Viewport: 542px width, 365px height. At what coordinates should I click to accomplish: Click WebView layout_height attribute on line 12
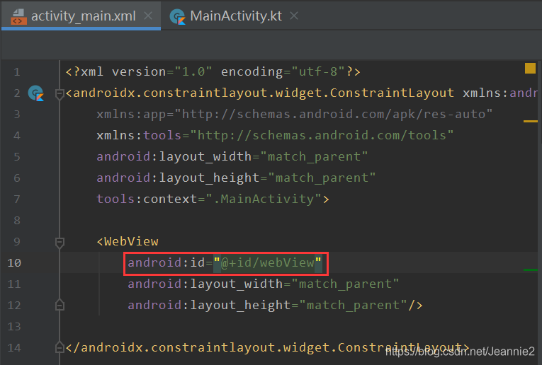pos(267,306)
